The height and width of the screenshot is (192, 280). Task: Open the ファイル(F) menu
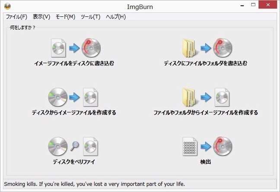16,17
